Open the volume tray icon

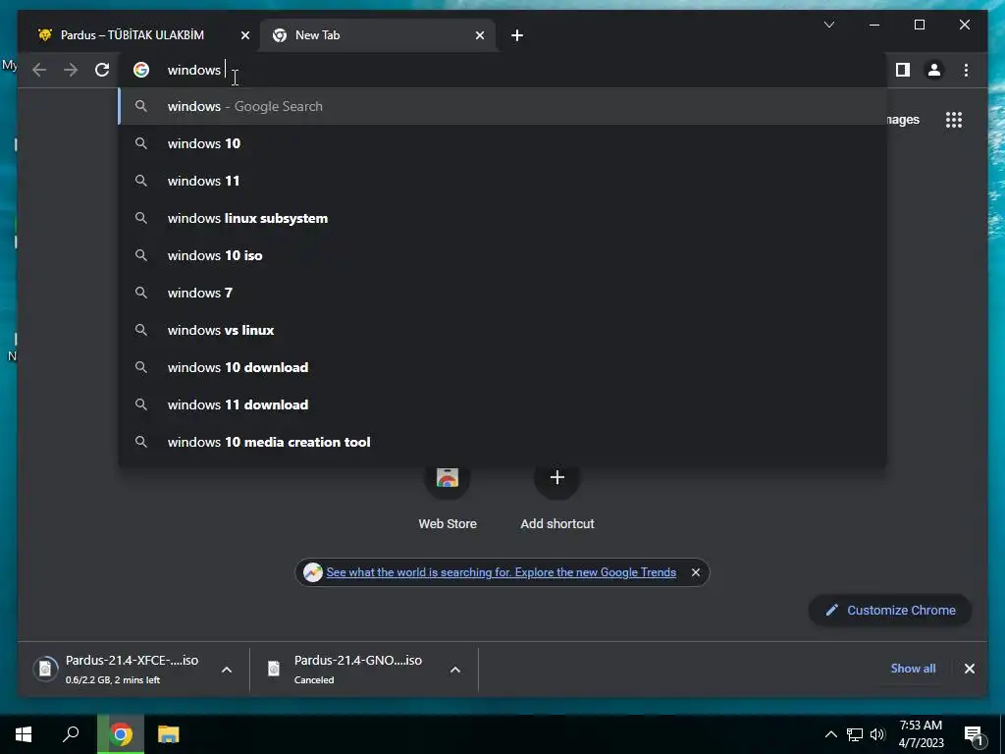click(877, 734)
